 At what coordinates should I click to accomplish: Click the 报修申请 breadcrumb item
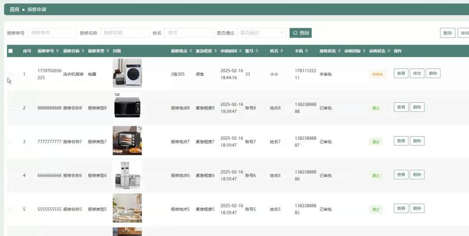pyautogui.click(x=37, y=9)
